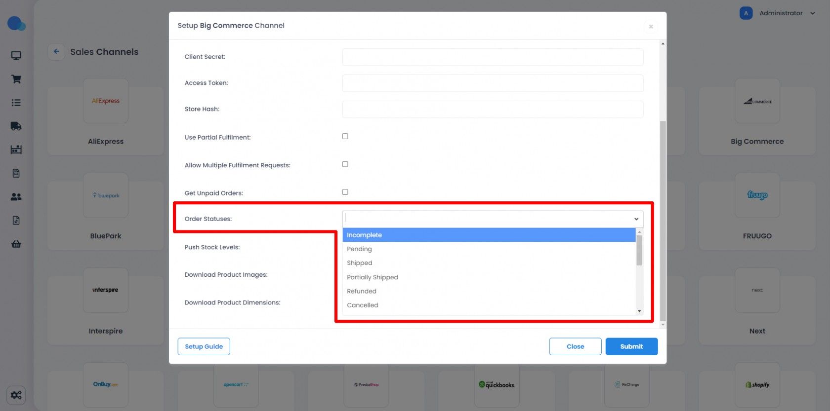The image size is (830, 411).
Task: Open the delivery truck sidebar icon
Action: pos(16,126)
